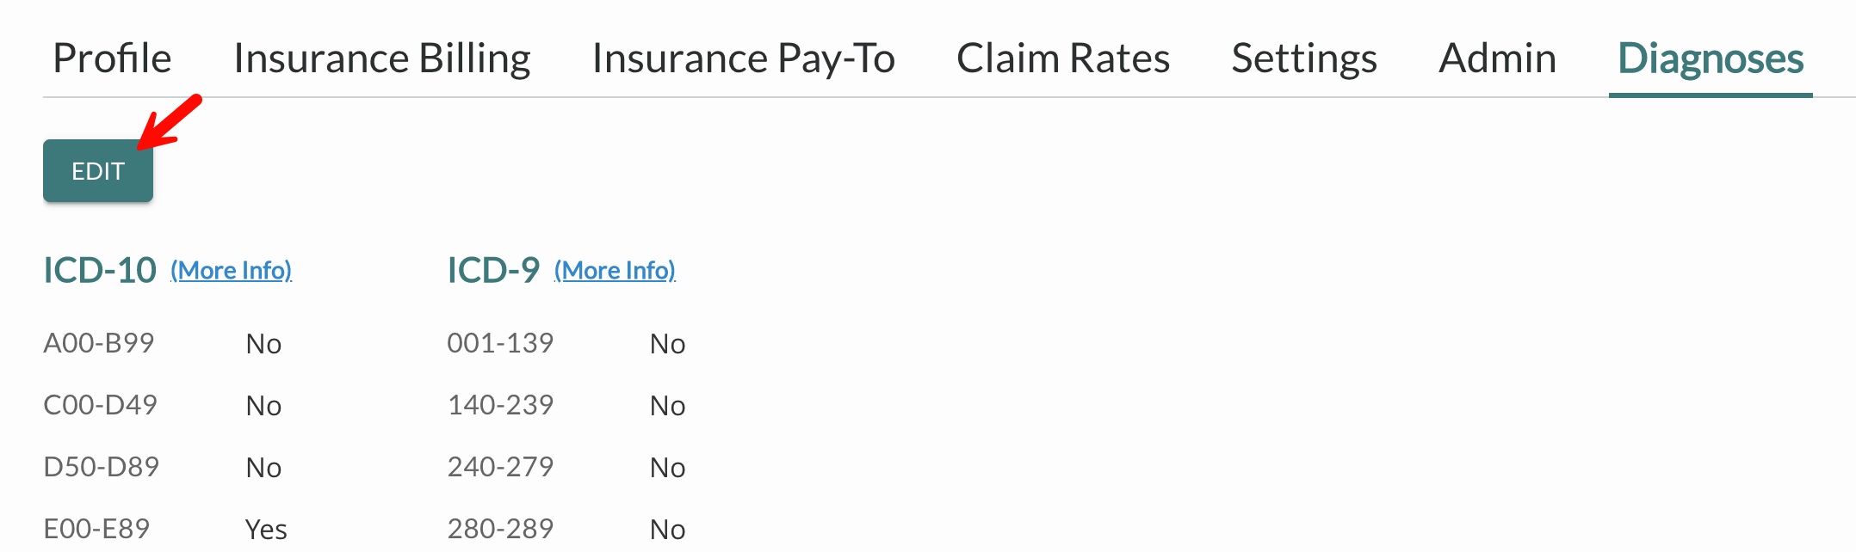Click the ICD-10 heading

click(100, 270)
